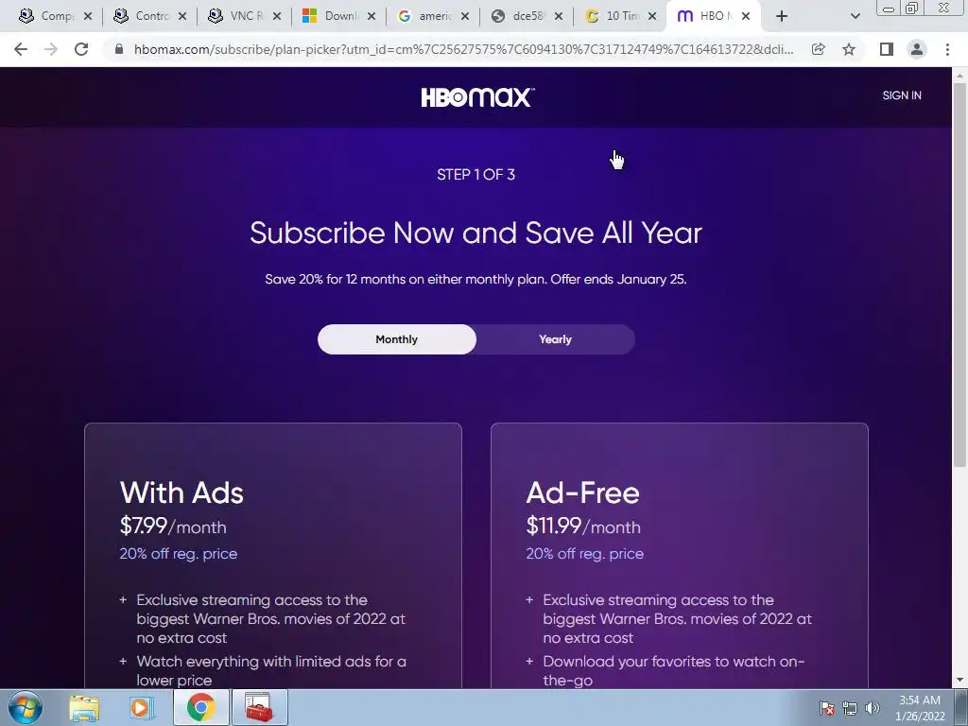Click the page scrollbar down arrow
Image resolution: width=968 pixels, height=726 pixels.
[960, 681]
